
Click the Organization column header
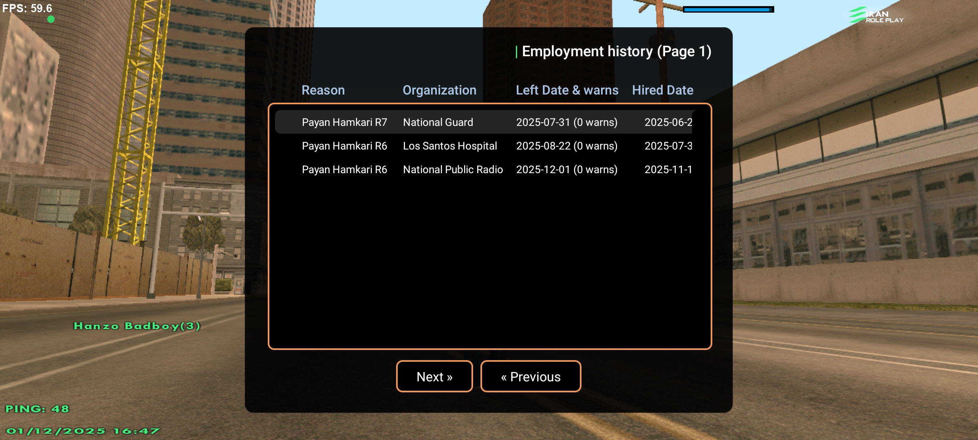coord(439,90)
